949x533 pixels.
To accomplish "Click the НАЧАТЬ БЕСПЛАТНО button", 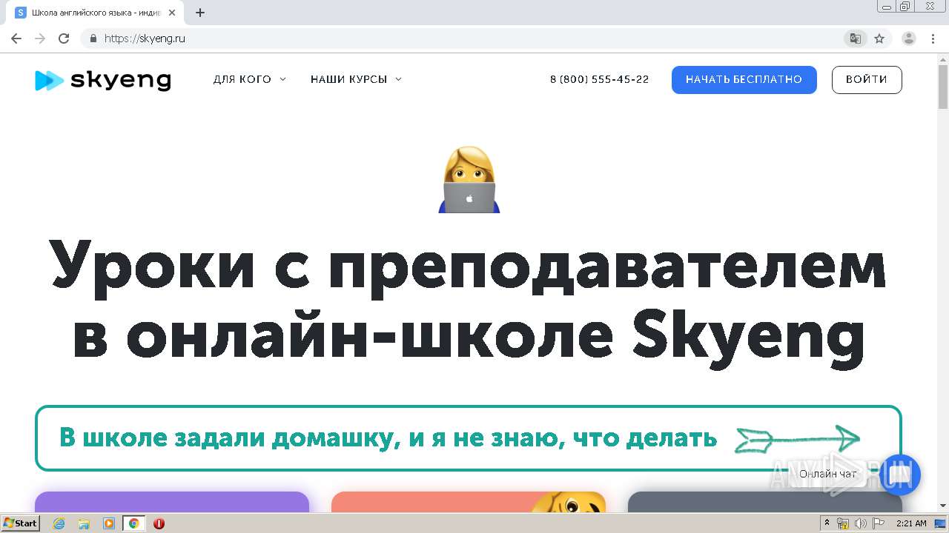I will click(x=744, y=80).
